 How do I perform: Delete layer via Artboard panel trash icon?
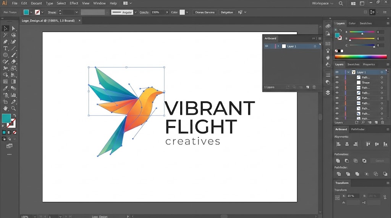(314, 87)
